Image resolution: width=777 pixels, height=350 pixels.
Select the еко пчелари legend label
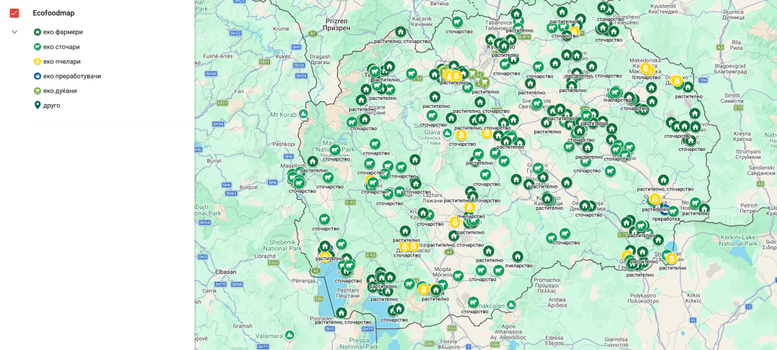point(62,62)
